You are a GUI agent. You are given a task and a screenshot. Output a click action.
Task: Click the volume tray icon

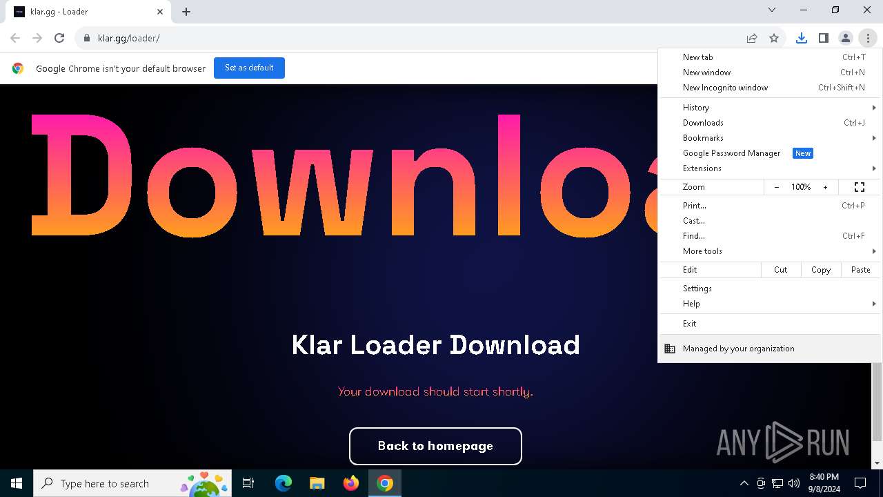794,483
